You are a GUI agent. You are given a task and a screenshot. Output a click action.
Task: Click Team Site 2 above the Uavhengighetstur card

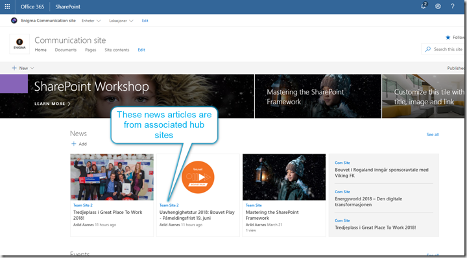169,205
